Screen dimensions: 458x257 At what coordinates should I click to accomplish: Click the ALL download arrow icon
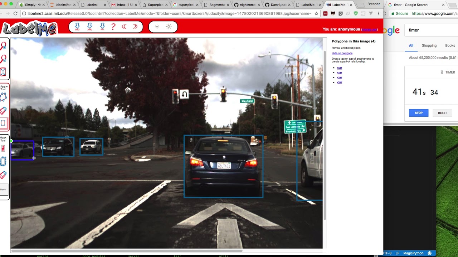[102, 27]
